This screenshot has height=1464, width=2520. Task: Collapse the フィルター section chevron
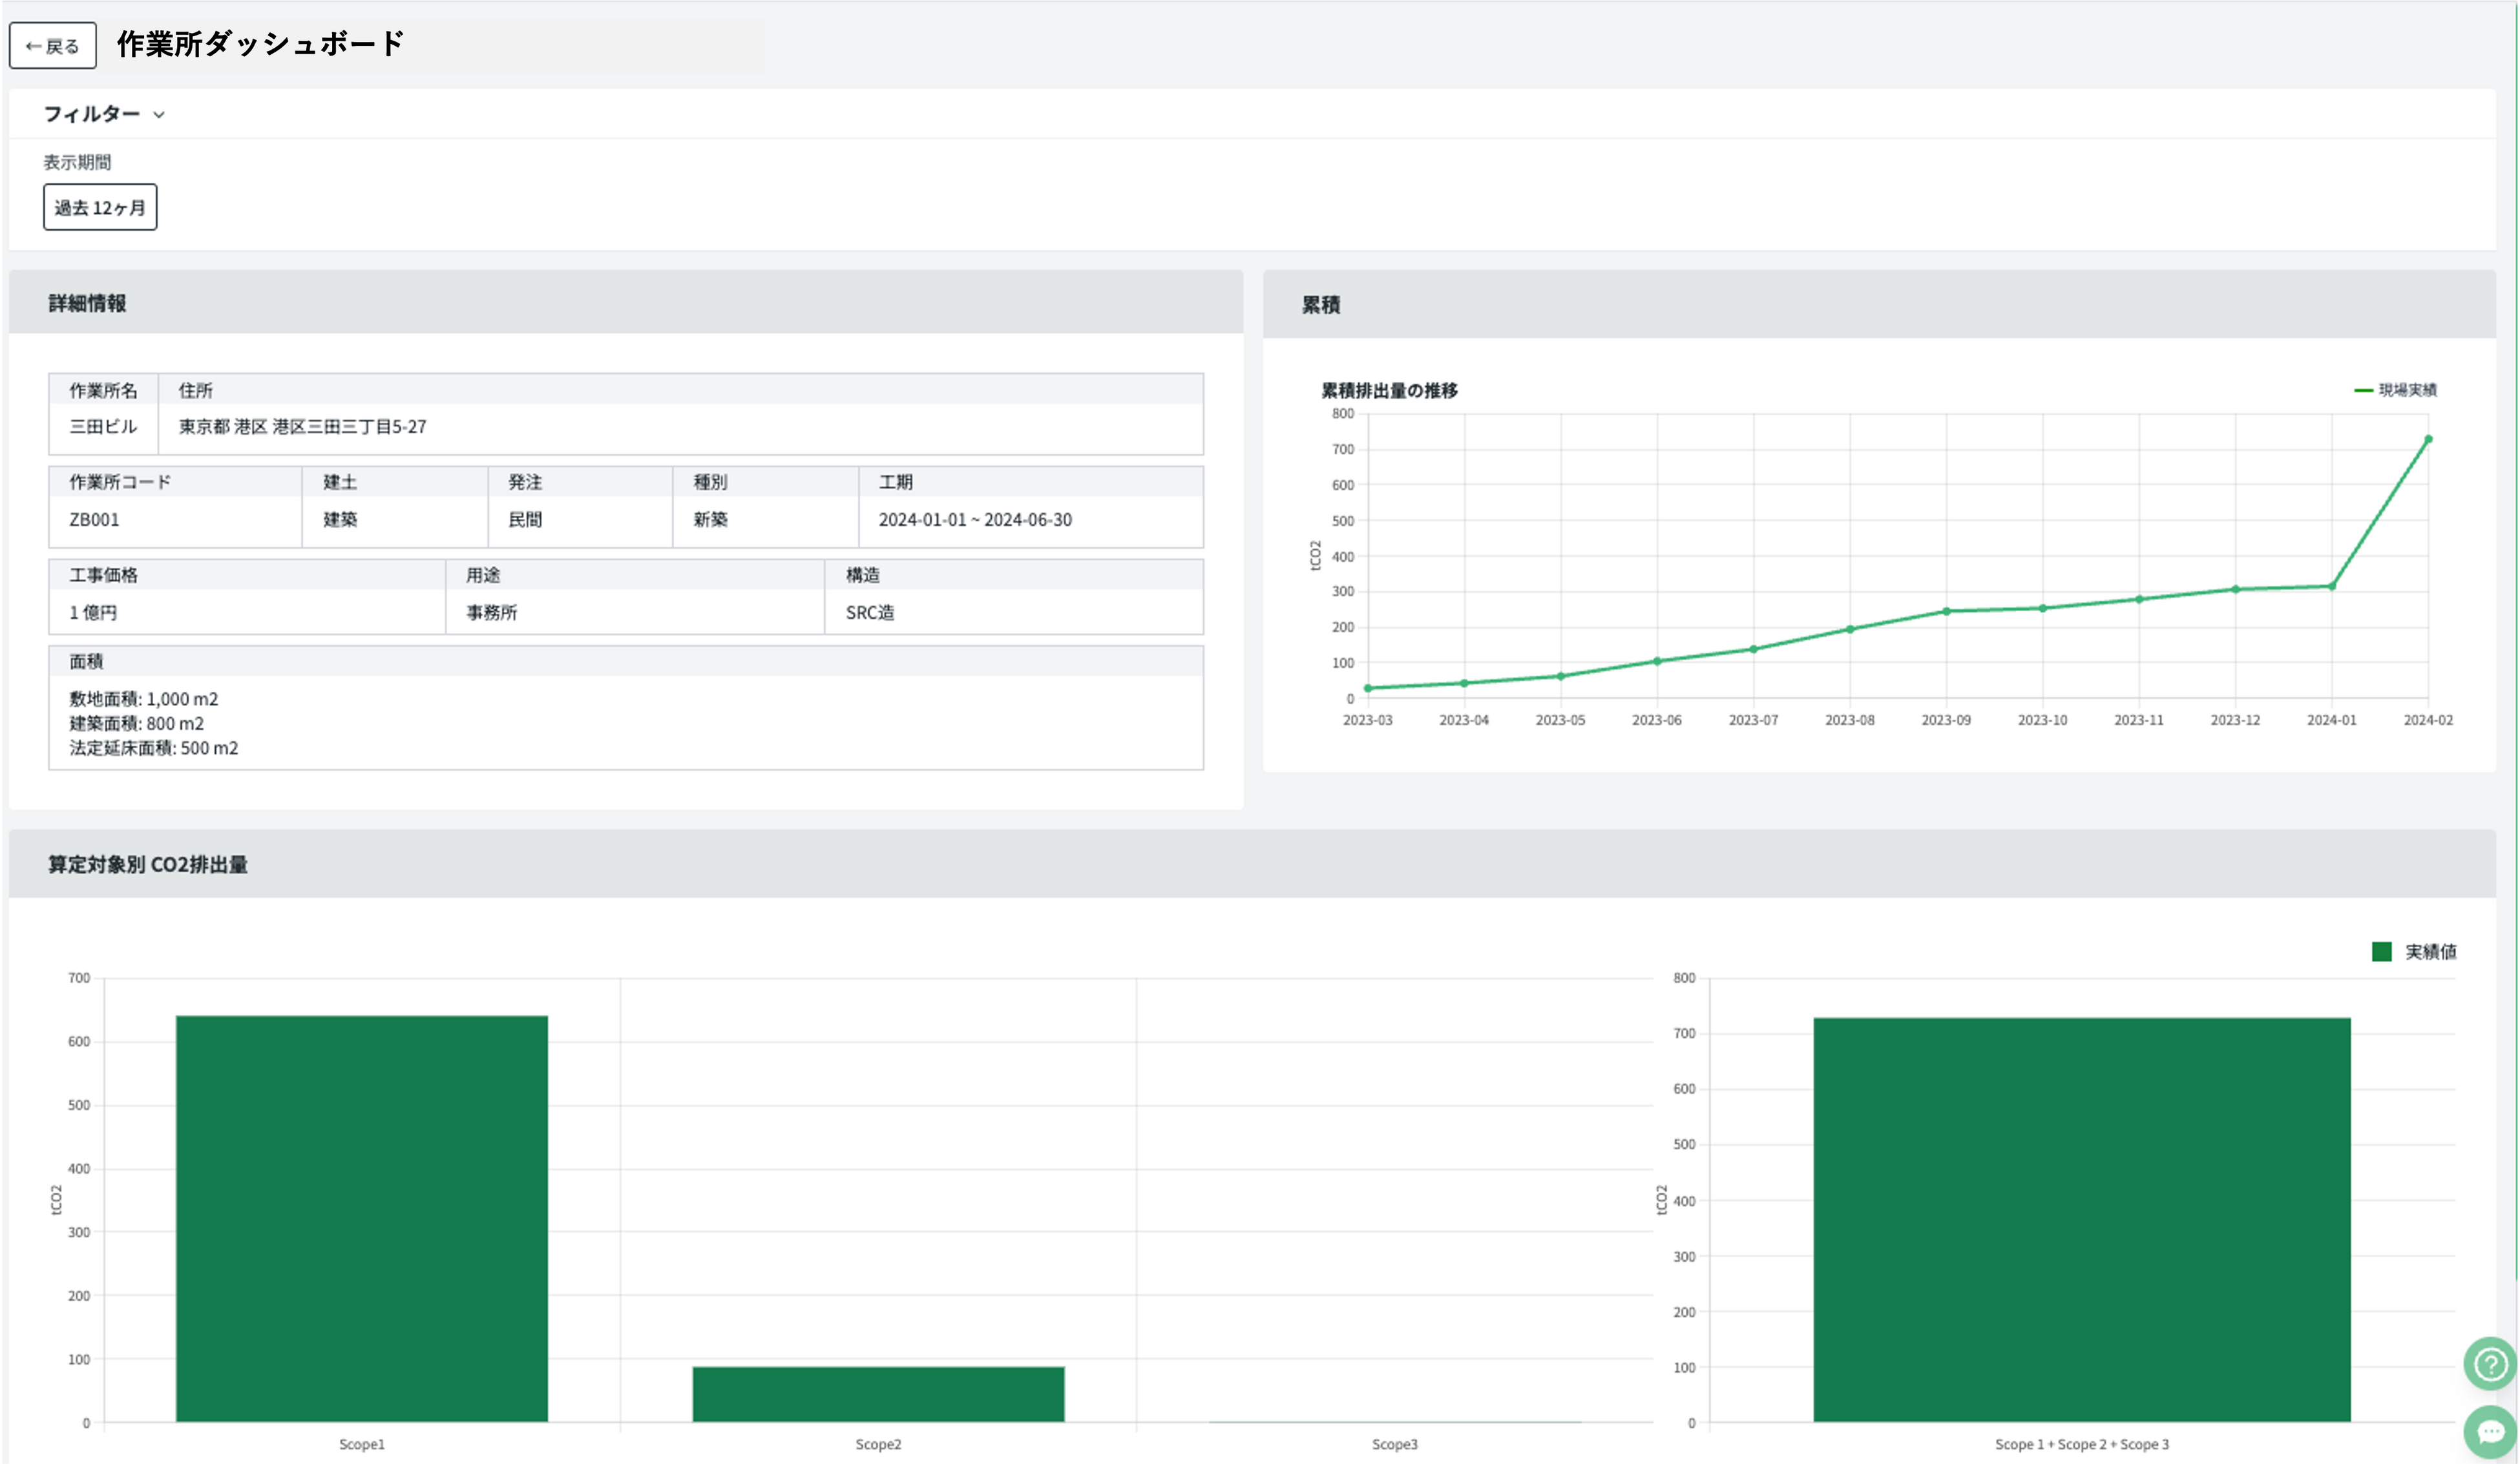pos(159,115)
